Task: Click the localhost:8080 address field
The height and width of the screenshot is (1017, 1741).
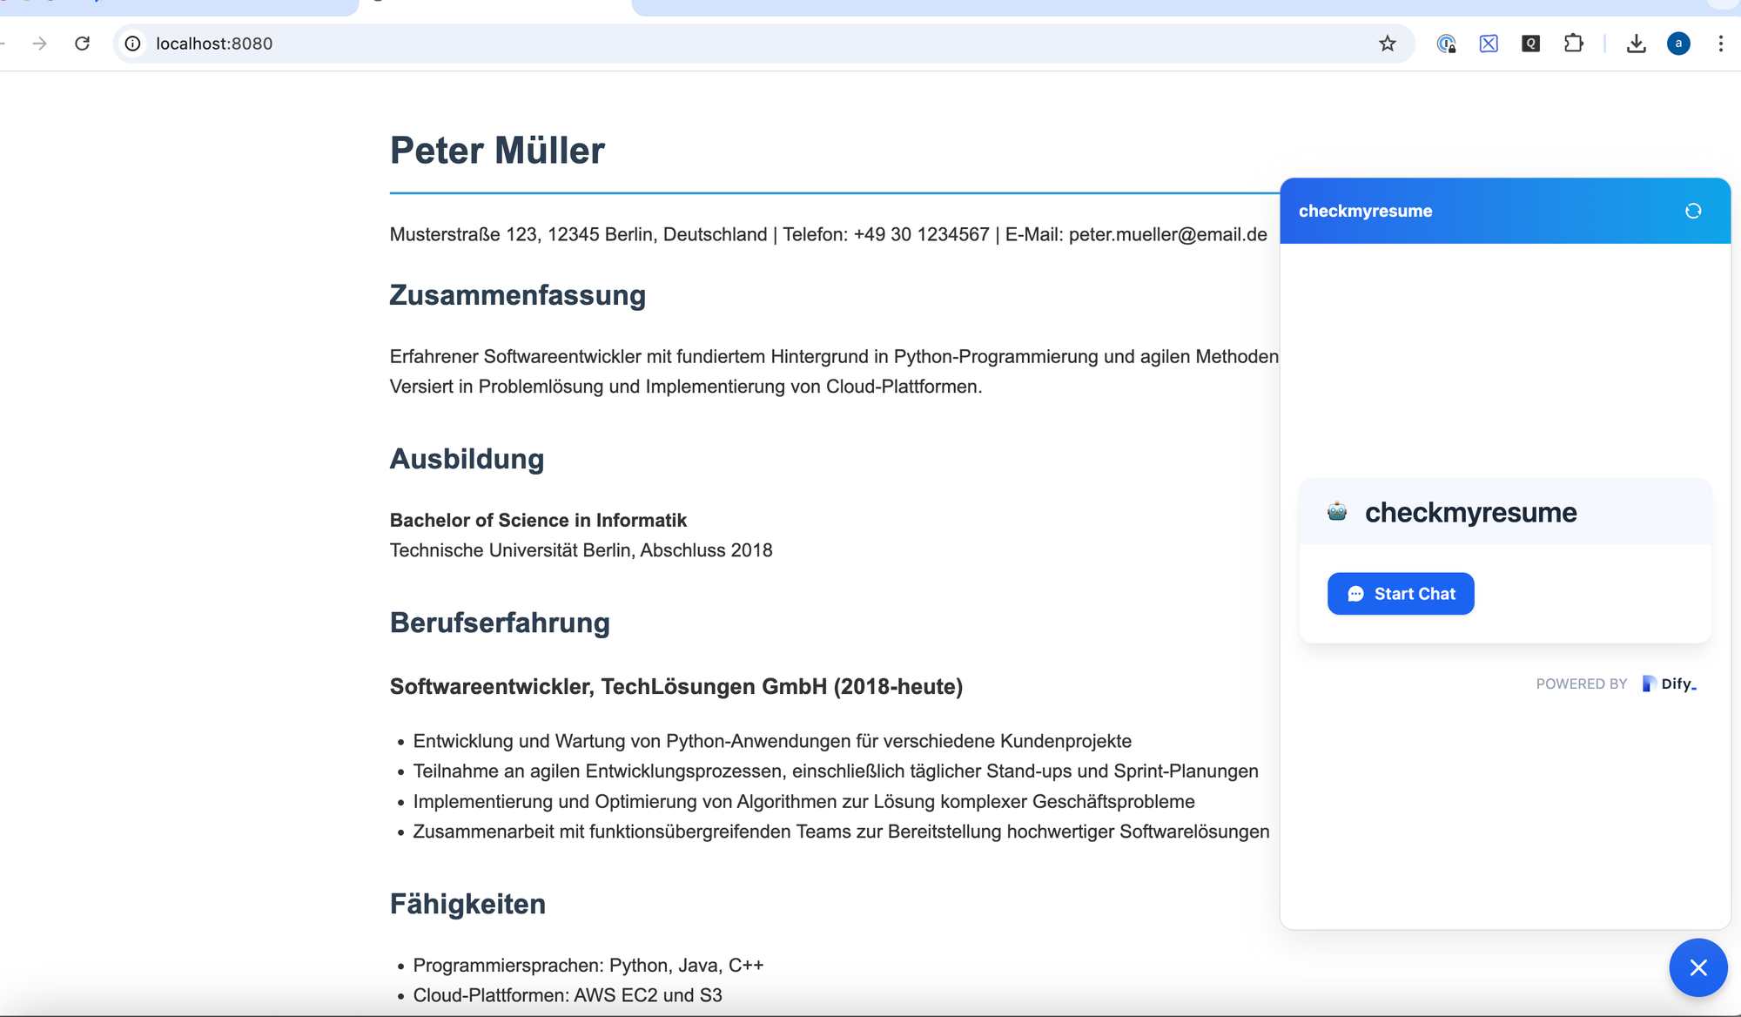Action: pos(696,44)
